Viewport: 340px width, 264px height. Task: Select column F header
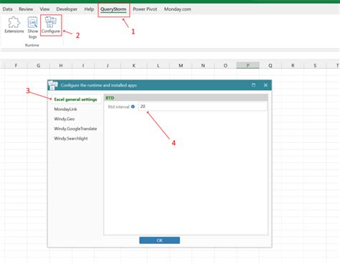pos(16,65)
